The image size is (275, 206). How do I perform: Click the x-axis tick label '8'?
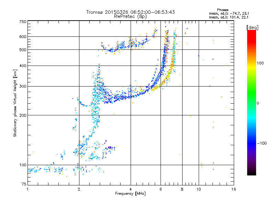(x=182, y=189)
